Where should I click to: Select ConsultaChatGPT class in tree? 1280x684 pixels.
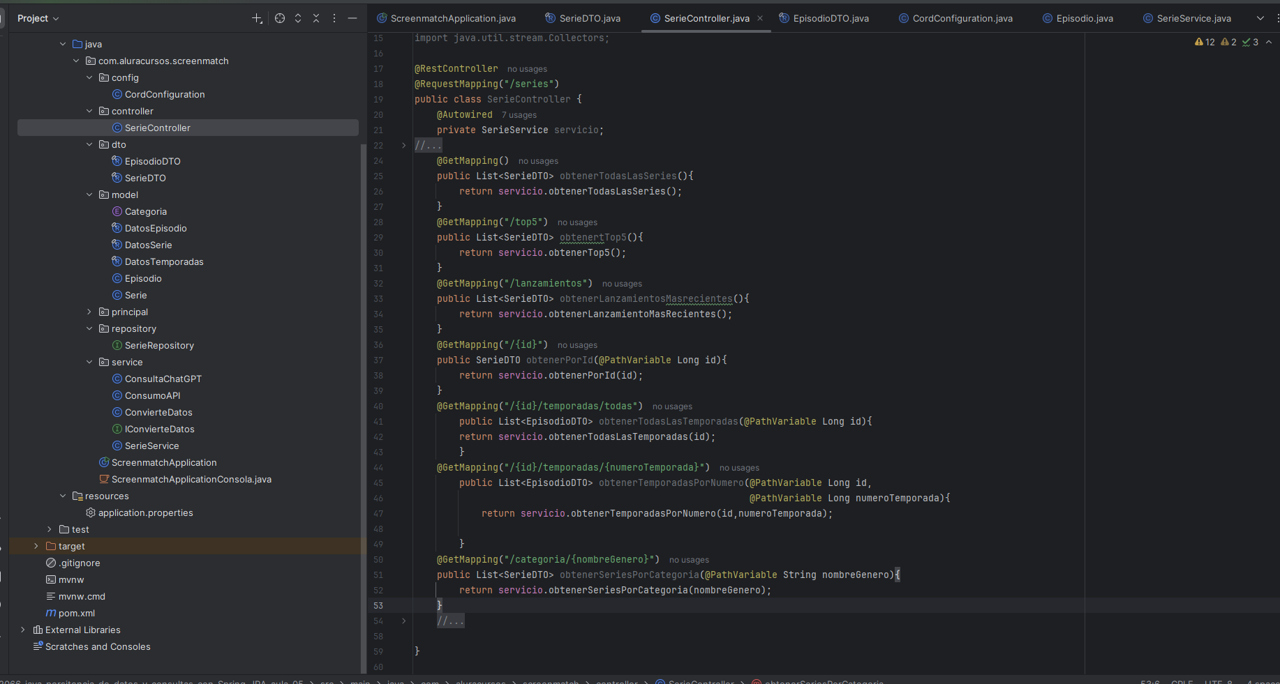pos(163,379)
